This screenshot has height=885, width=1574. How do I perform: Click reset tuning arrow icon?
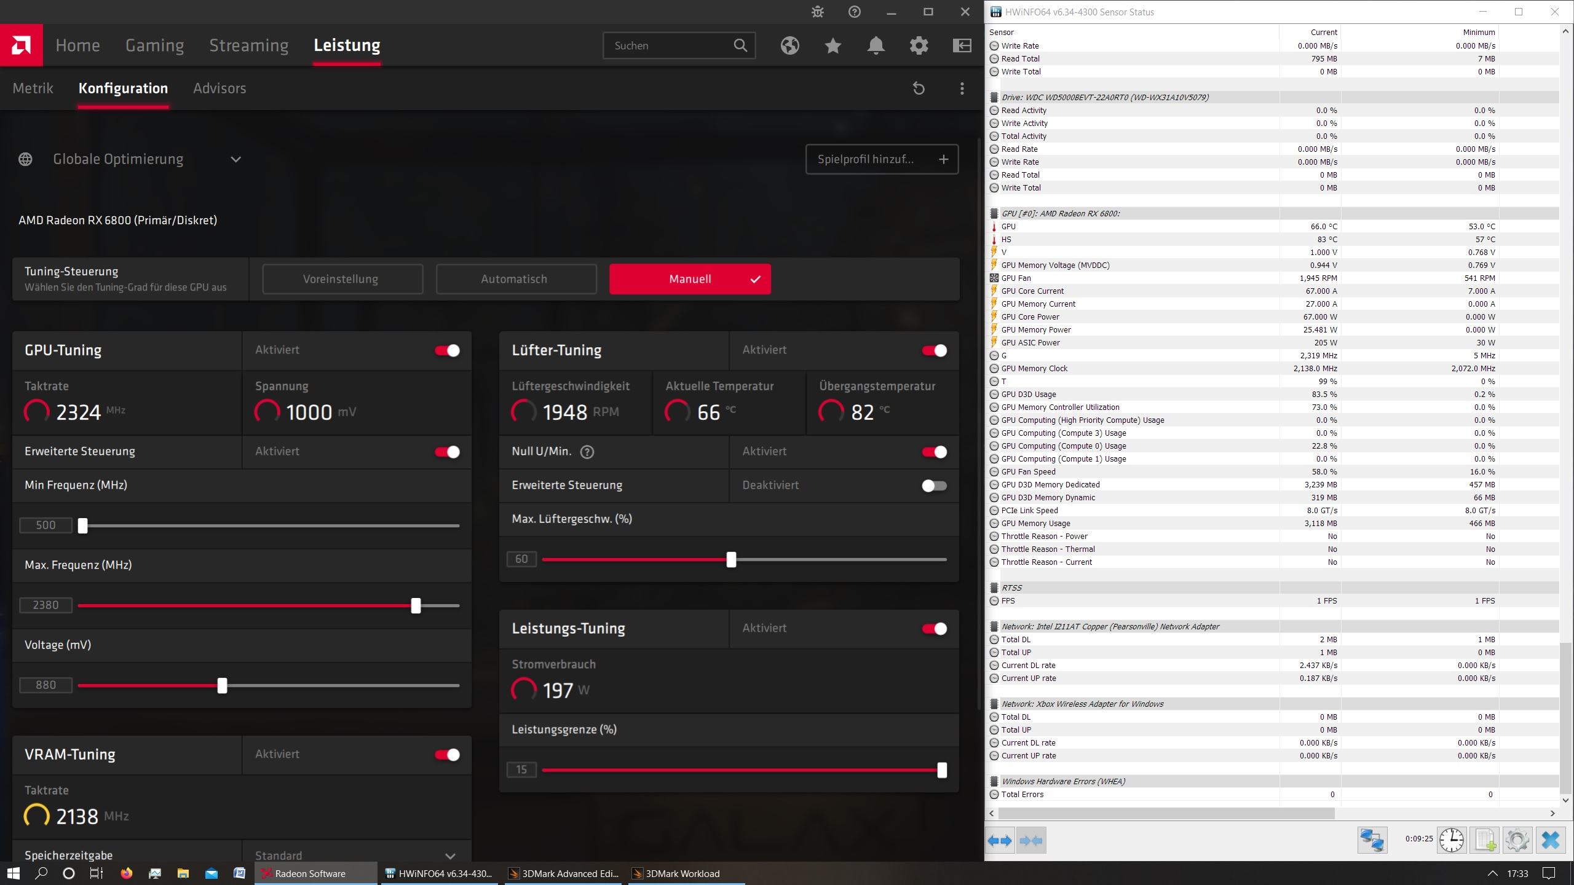pos(919,88)
